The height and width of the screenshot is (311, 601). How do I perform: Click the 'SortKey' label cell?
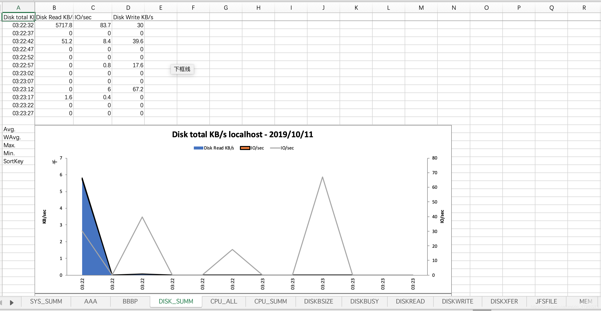(x=19, y=161)
